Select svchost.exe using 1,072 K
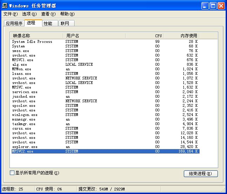 (106, 78)
